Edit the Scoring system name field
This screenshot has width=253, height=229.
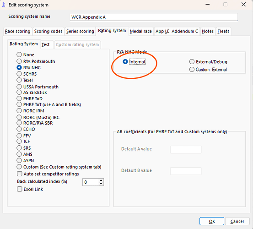pyautogui.click(x=154, y=17)
